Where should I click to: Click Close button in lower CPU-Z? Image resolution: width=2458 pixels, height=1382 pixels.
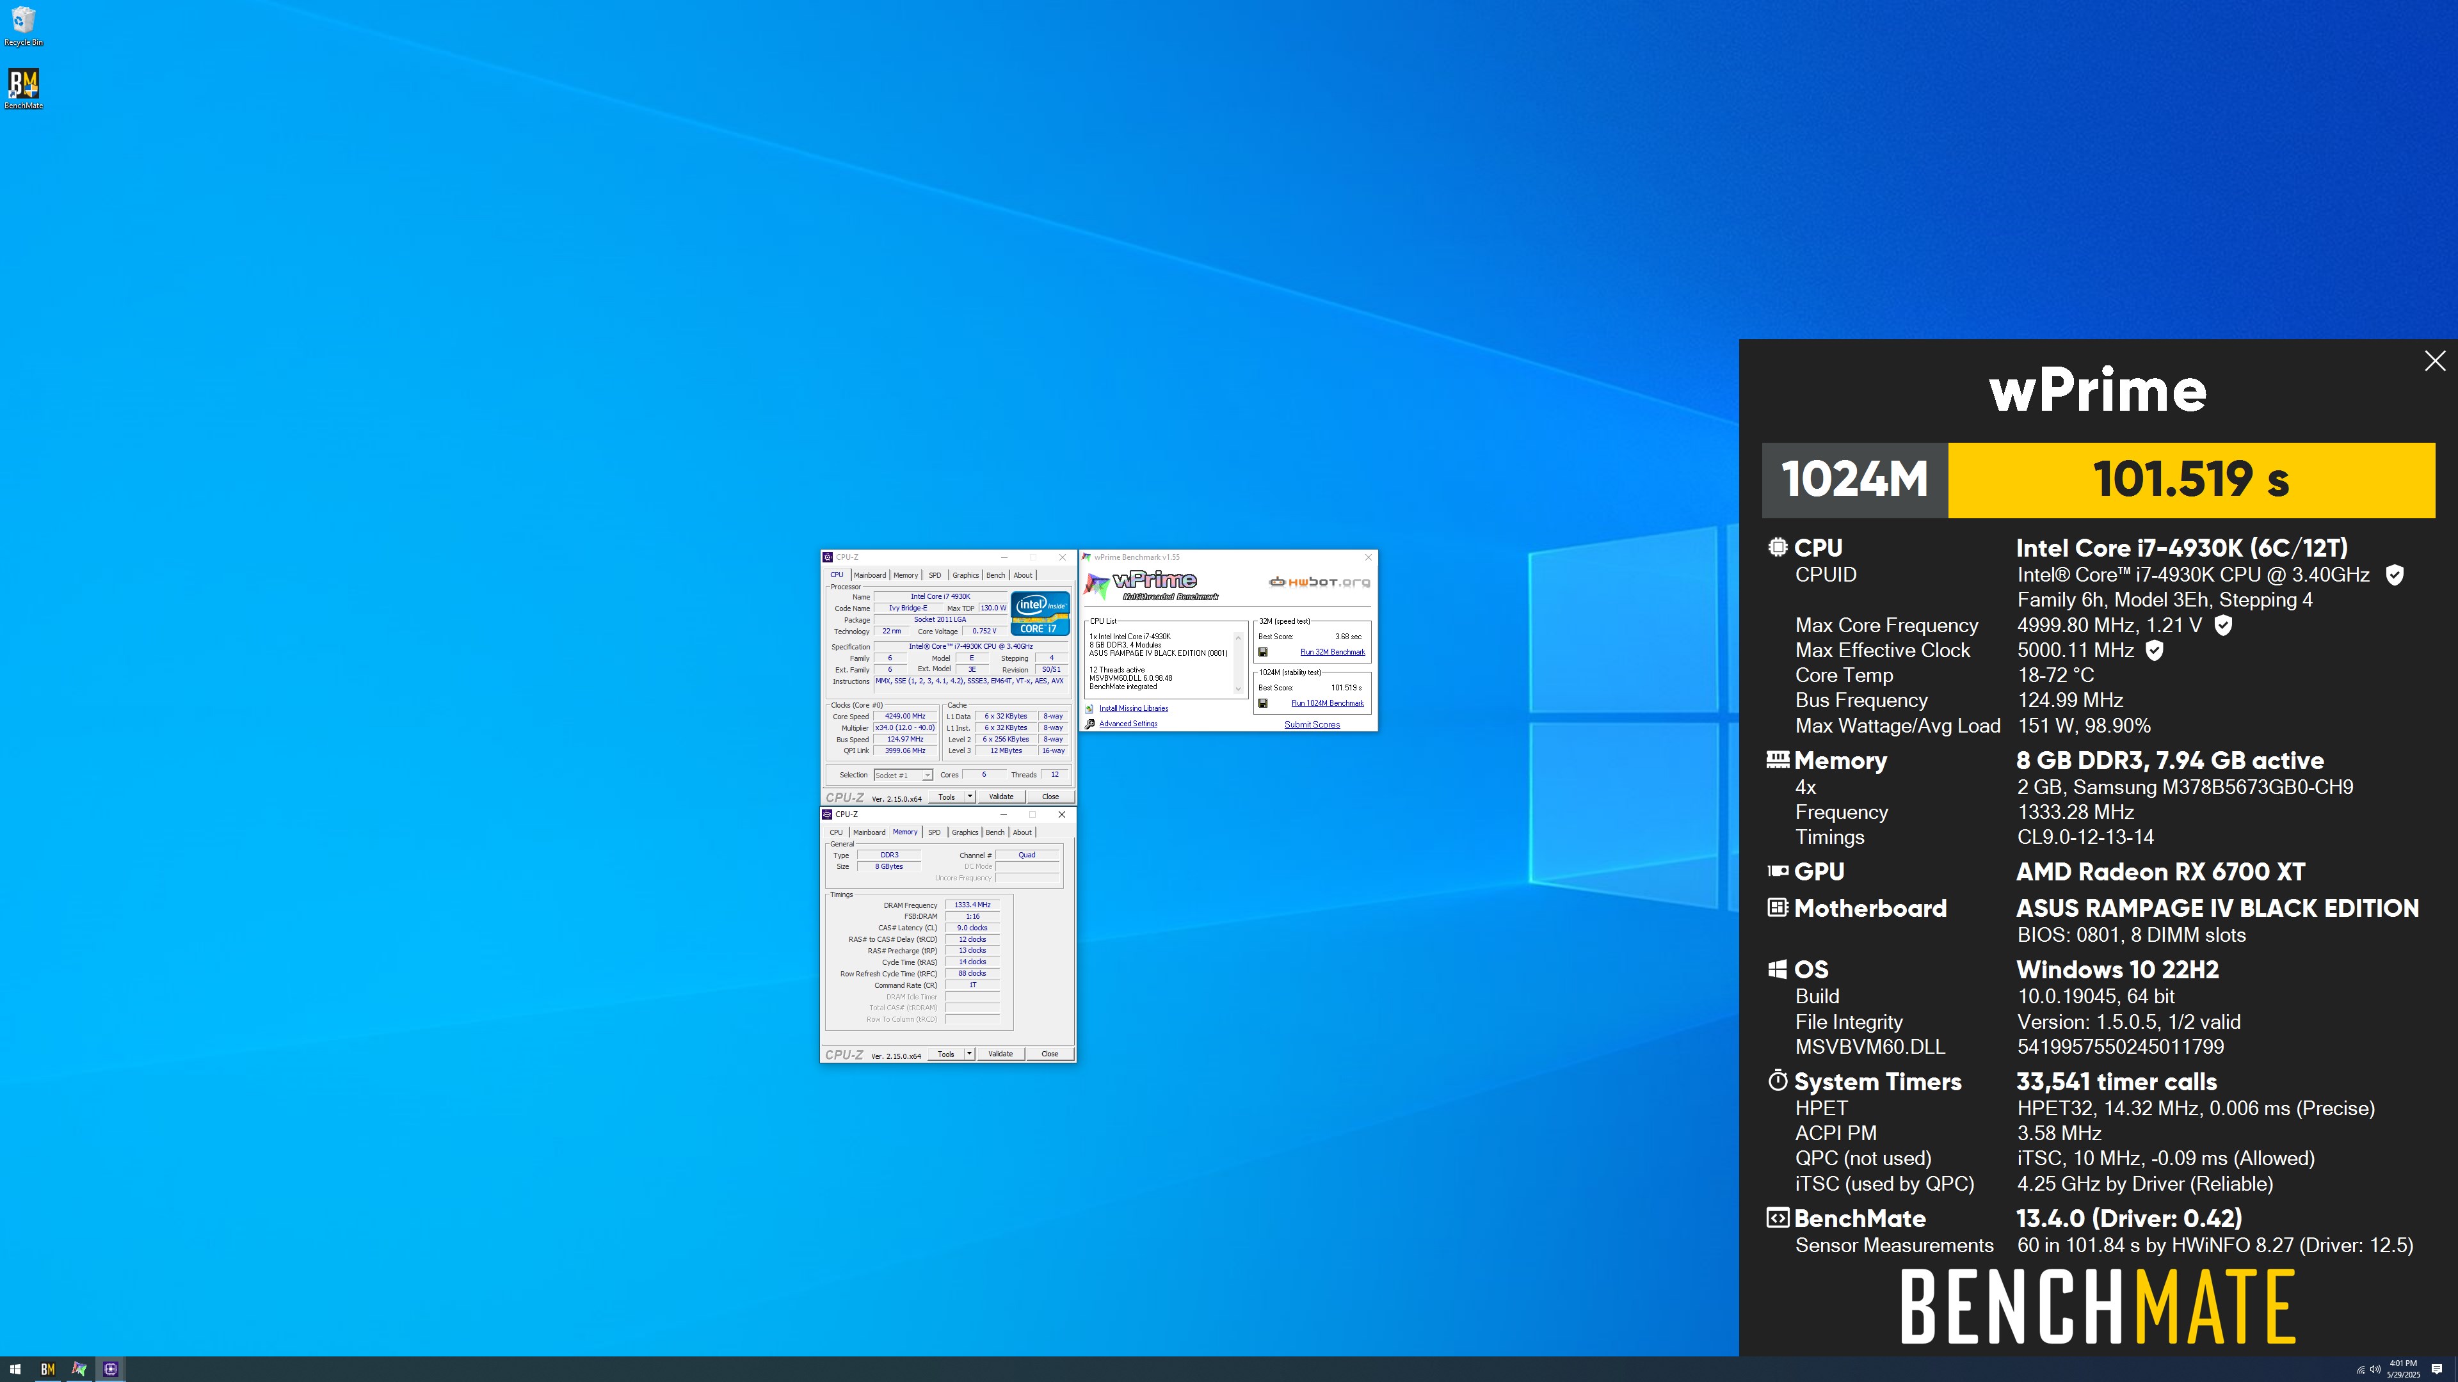pyautogui.click(x=1050, y=1054)
